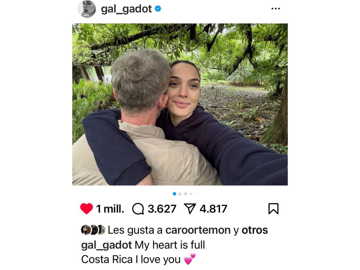The image size is (360, 270).
Task: Open comments via the speech bubble icon
Action: 138,209
